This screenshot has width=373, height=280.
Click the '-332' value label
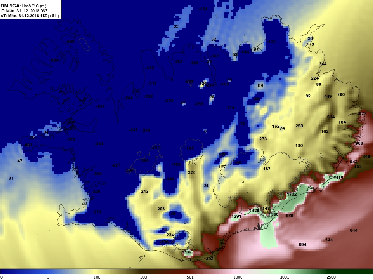click(150, 68)
